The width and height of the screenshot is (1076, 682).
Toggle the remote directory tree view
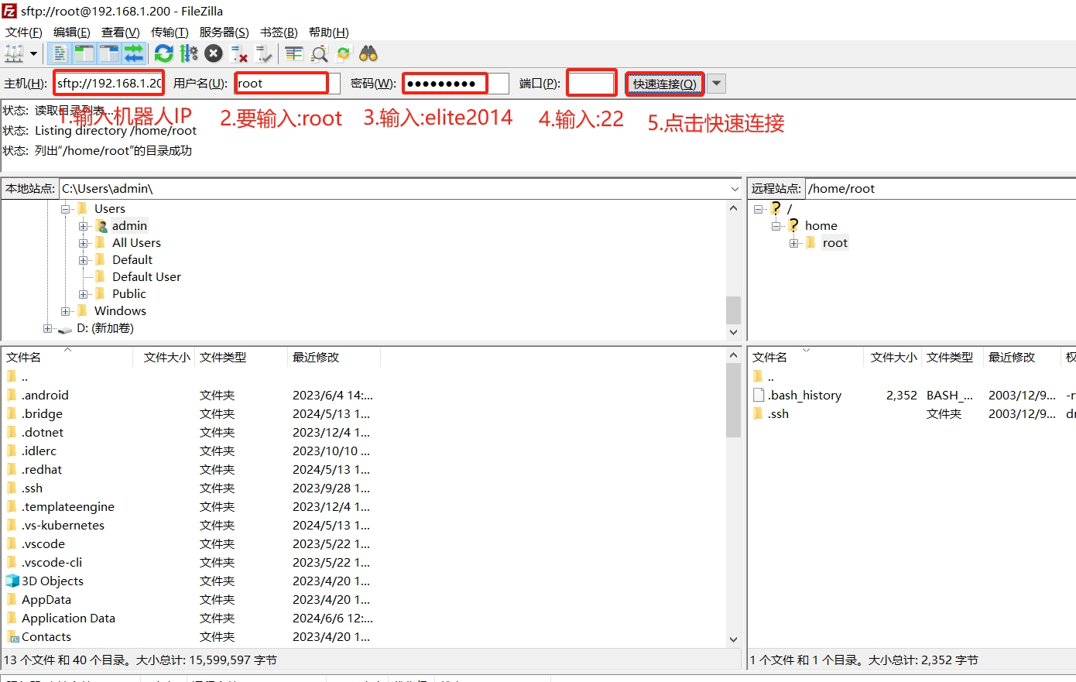point(109,53)
